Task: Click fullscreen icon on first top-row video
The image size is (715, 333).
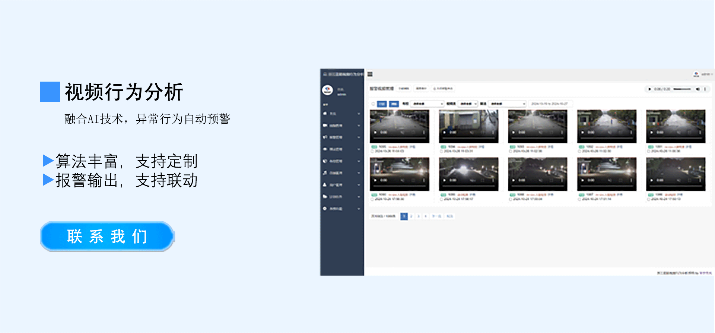Action: tap(413, 132)
